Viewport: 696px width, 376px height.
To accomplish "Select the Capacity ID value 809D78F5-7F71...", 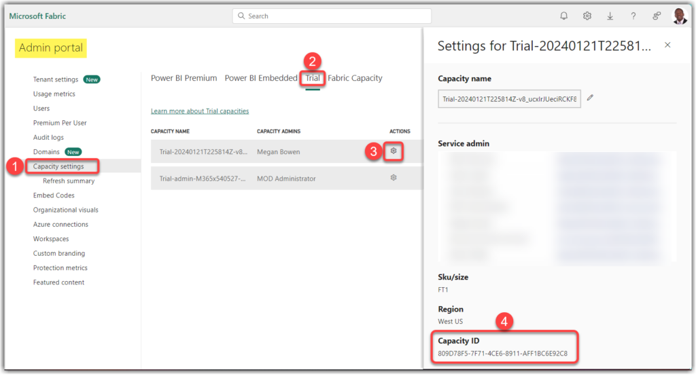I will pos(502,354).
